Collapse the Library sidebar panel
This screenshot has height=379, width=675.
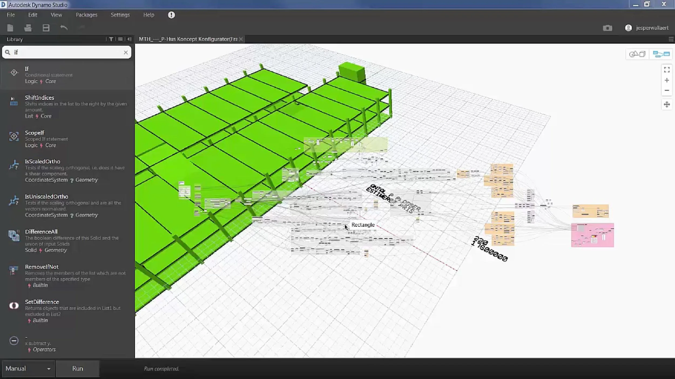point(129,39)
